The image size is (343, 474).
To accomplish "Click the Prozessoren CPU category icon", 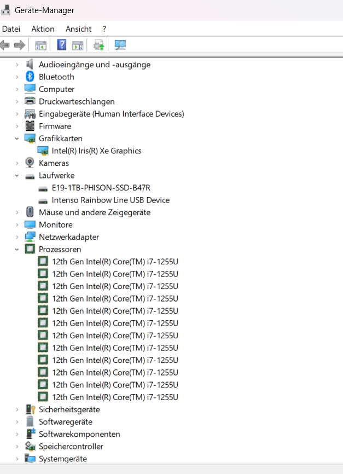I will pos(30,249).
